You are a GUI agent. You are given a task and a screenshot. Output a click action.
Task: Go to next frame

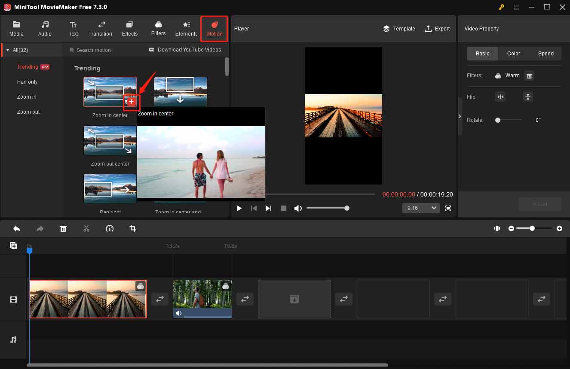point(268,208)
